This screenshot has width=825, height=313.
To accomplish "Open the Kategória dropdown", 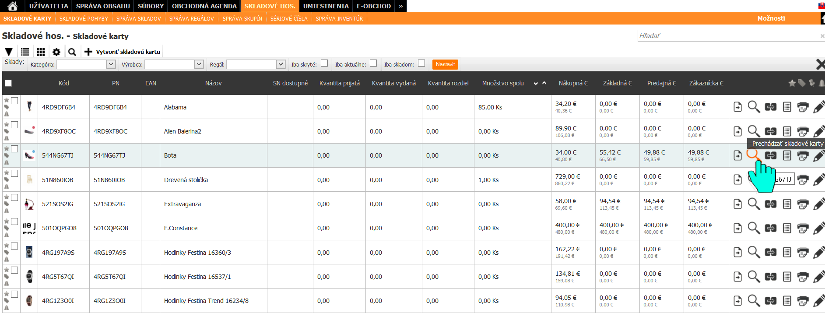I will pyautogui.click(x=111, y=64).
